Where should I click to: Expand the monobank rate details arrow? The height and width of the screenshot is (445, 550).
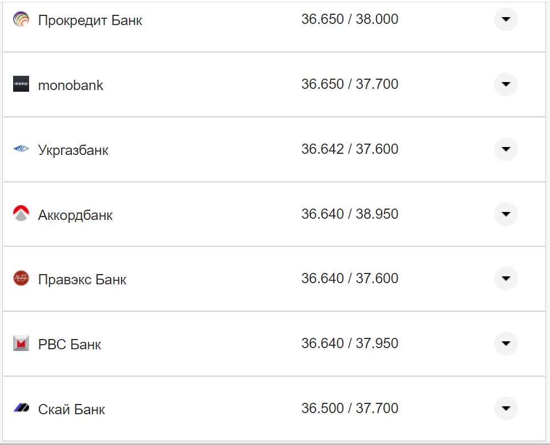tap(505, 84)
